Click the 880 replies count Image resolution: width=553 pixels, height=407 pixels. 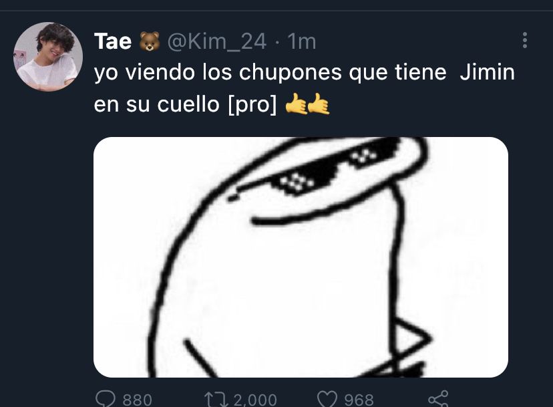click(137, 400)
